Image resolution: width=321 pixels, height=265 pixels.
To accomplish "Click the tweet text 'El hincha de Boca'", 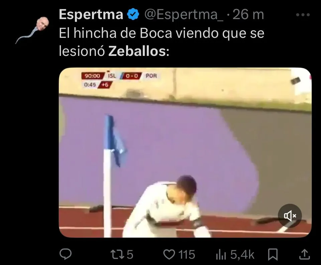I will 115,33.
